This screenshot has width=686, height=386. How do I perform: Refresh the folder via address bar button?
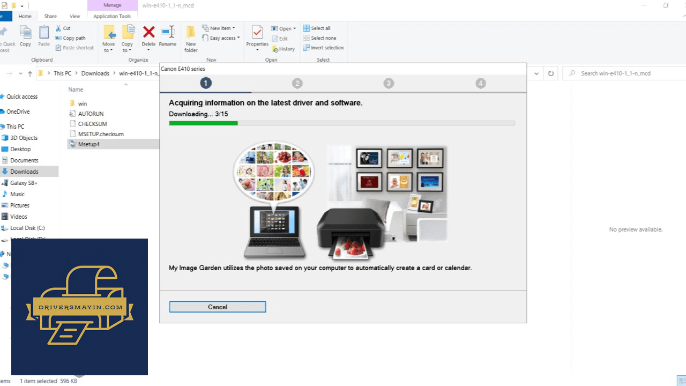click(x=550, y=73)
